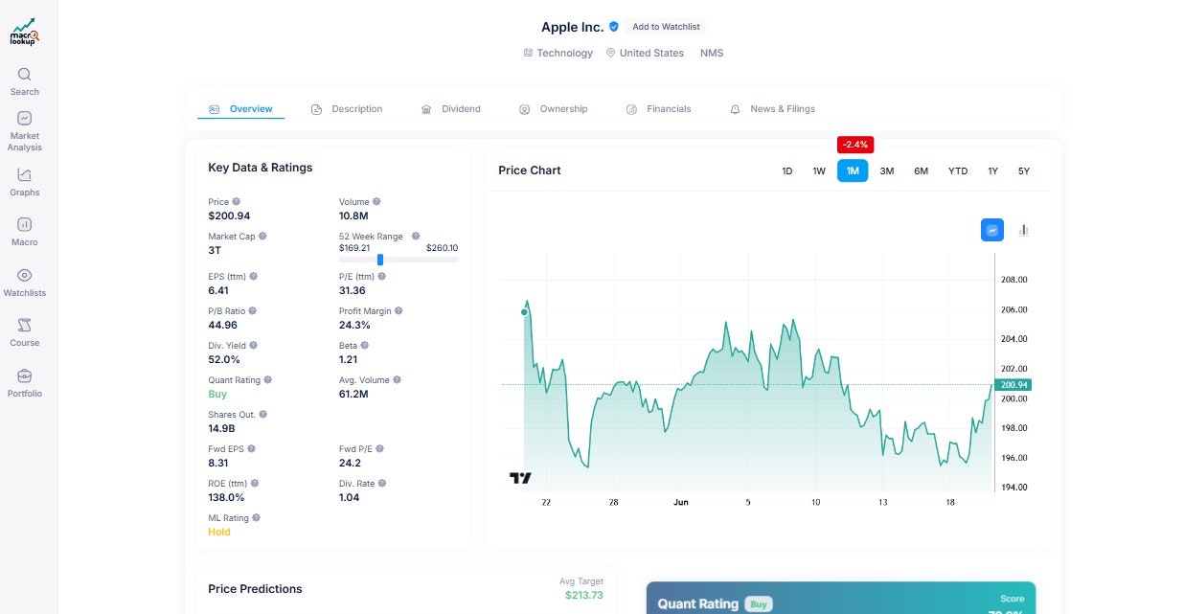Click the Technology sector label

tap(558, 53)
